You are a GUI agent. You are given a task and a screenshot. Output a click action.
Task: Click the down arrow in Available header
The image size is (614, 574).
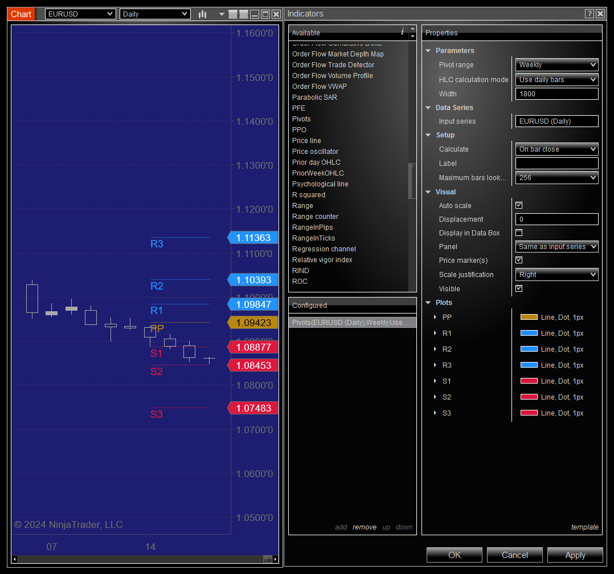pos(412,36)
